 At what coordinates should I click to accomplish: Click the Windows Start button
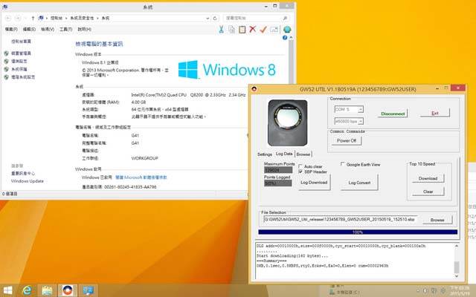point(8,289)
